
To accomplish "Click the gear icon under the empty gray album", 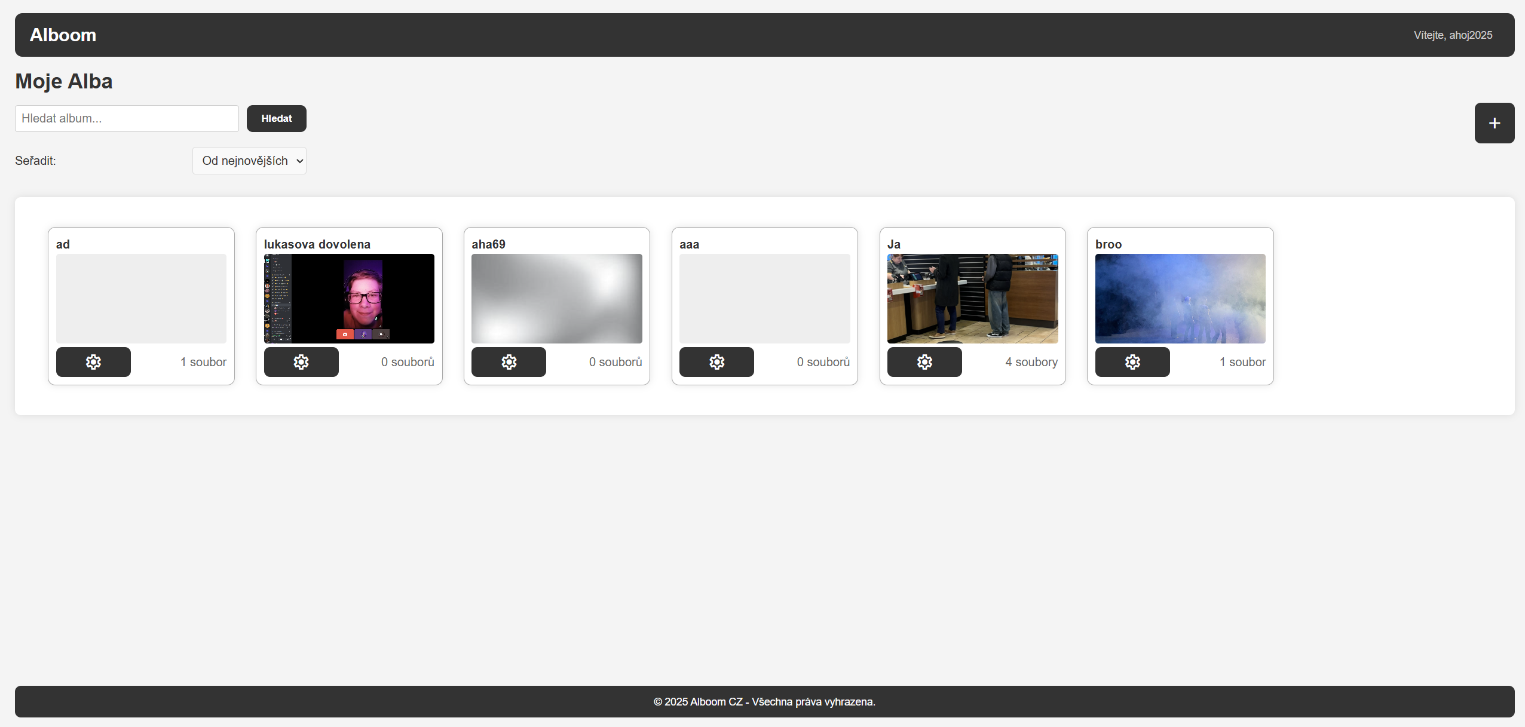I will 93,361.
